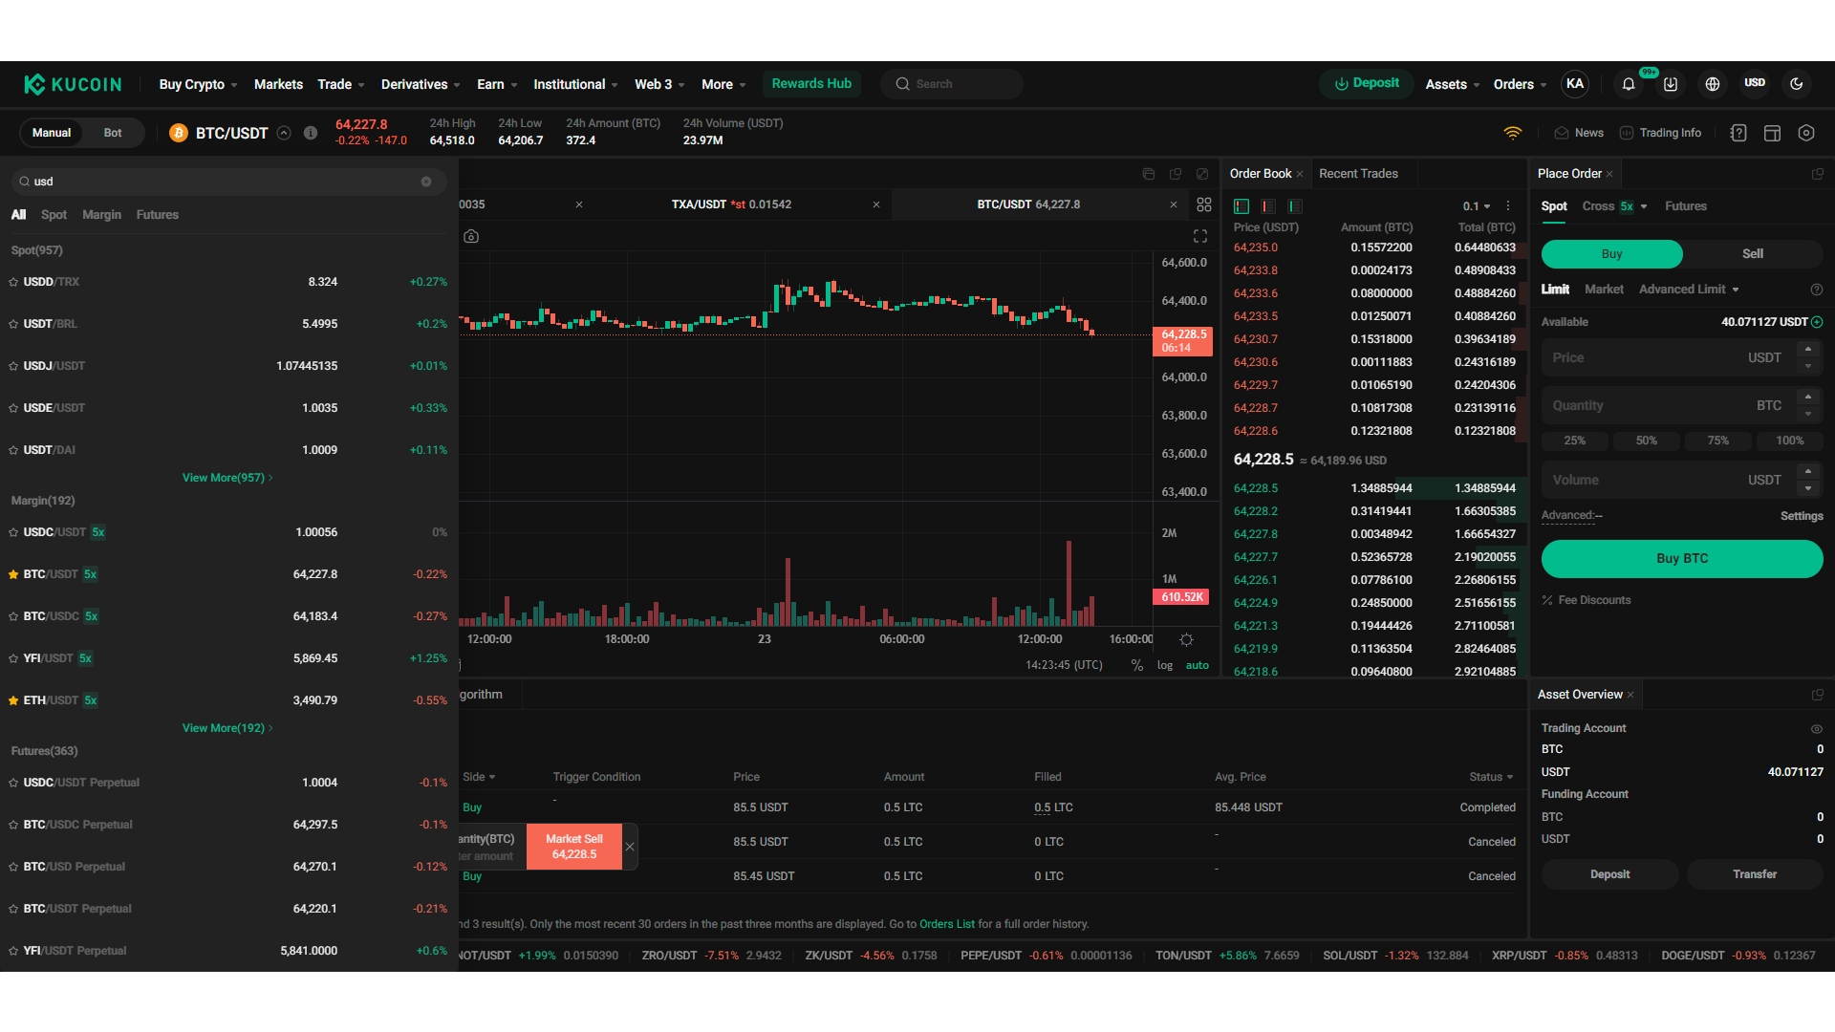
Task: Show sell orders only view
Action: point(1268,206)
